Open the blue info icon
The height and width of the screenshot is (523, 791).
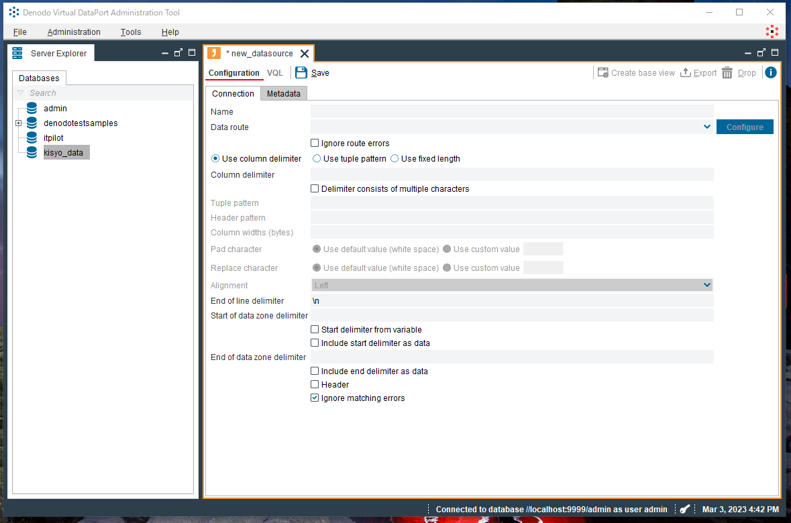click(x=771, y=72)
